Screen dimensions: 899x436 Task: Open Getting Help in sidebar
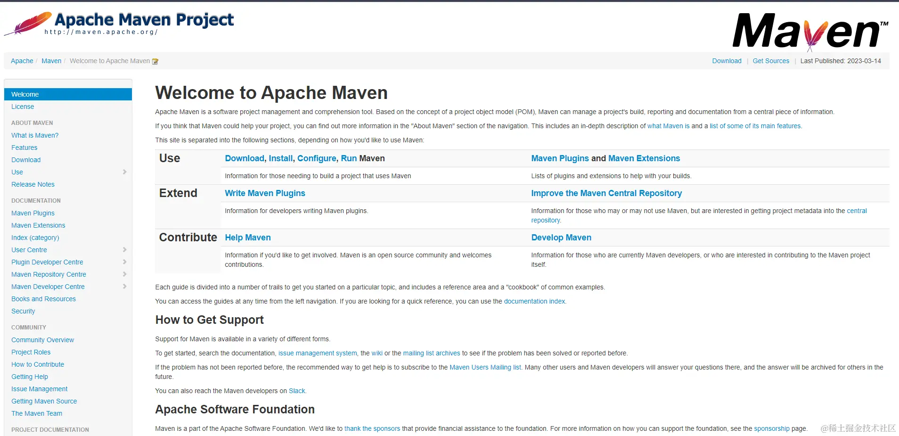(x=30, y=377)
